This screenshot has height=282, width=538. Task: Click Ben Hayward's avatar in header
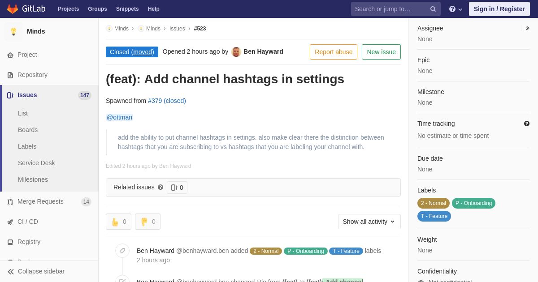236,52
